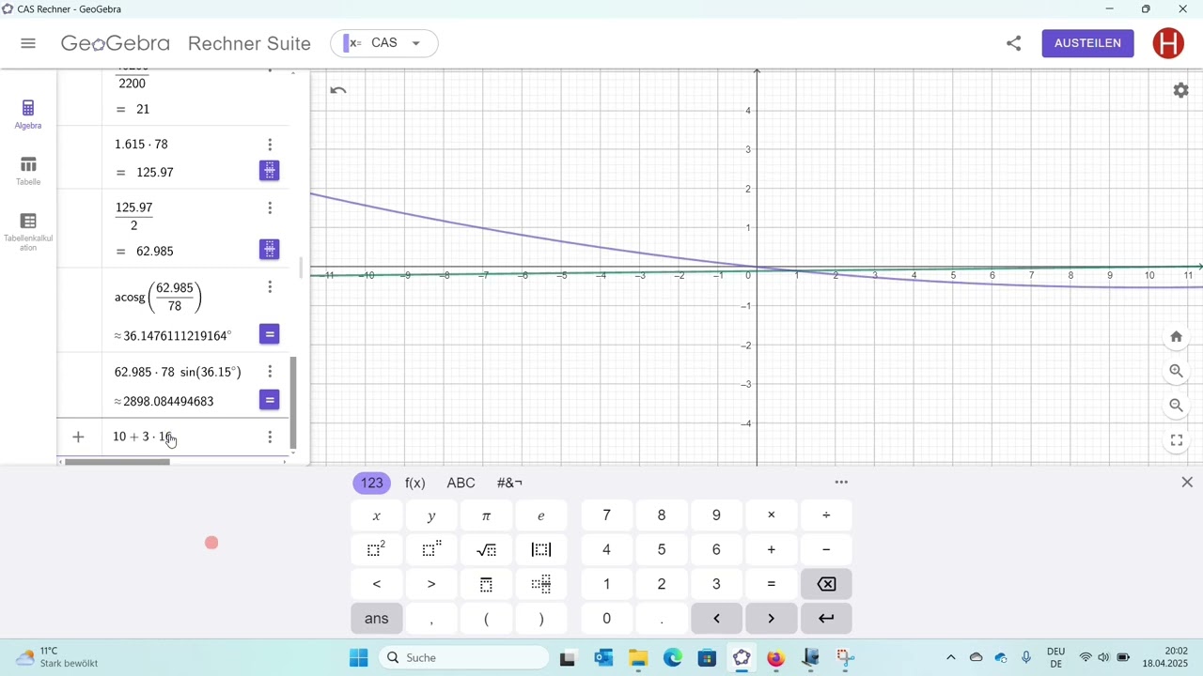1203x676 pixels.
Task: Tap the y variable key
Action: click(x=431, y=515)
